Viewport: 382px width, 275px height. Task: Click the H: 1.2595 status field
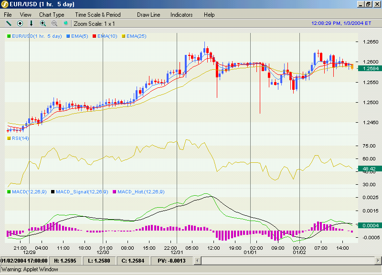(x=65, y=261)
